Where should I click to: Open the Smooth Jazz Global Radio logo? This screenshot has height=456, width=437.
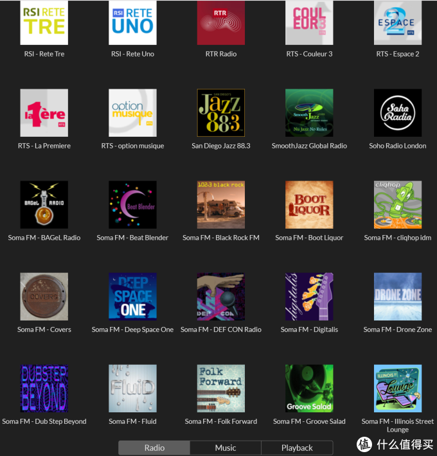(309, 113)
